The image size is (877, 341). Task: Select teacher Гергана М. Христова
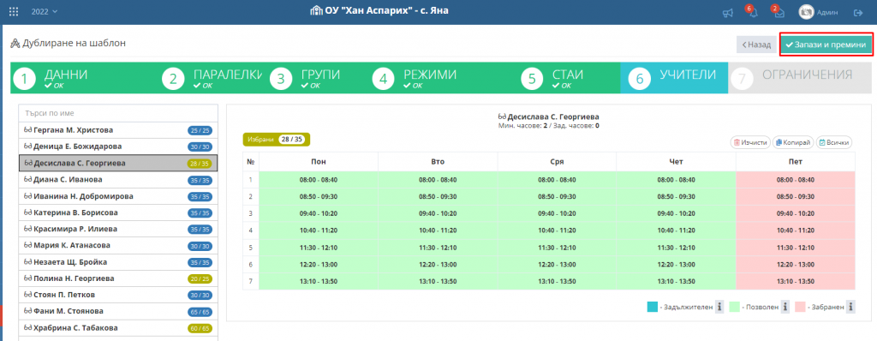pos(118,130)
